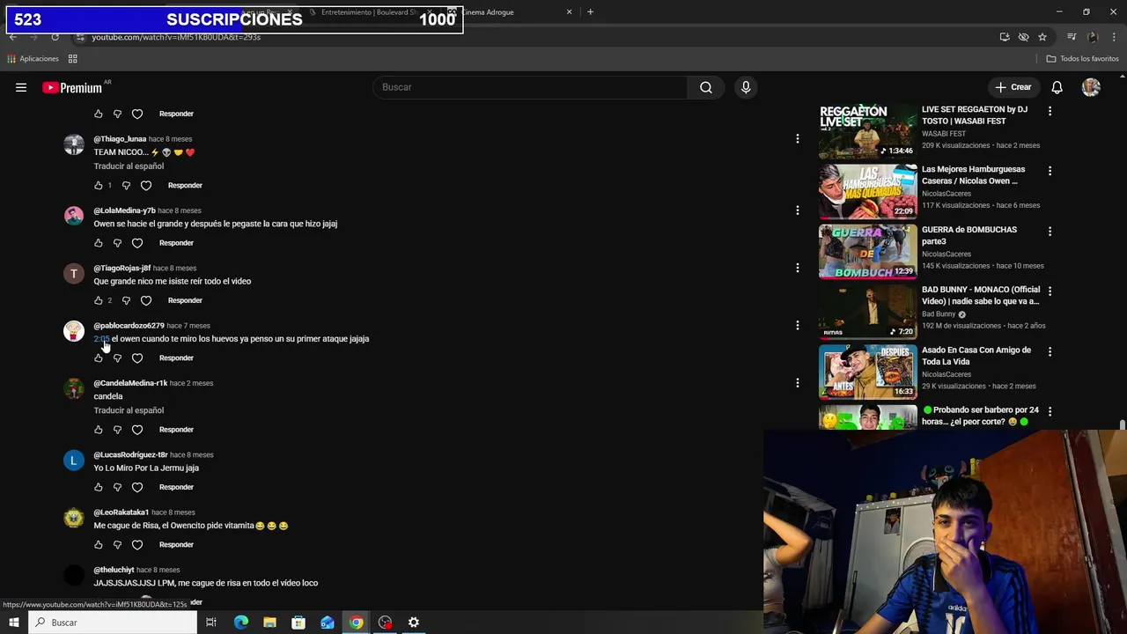This screenshot has width=1127, height=634.
Task: Heart the comment by @LucasRodriguez-t8r
Action: point(137,487)
